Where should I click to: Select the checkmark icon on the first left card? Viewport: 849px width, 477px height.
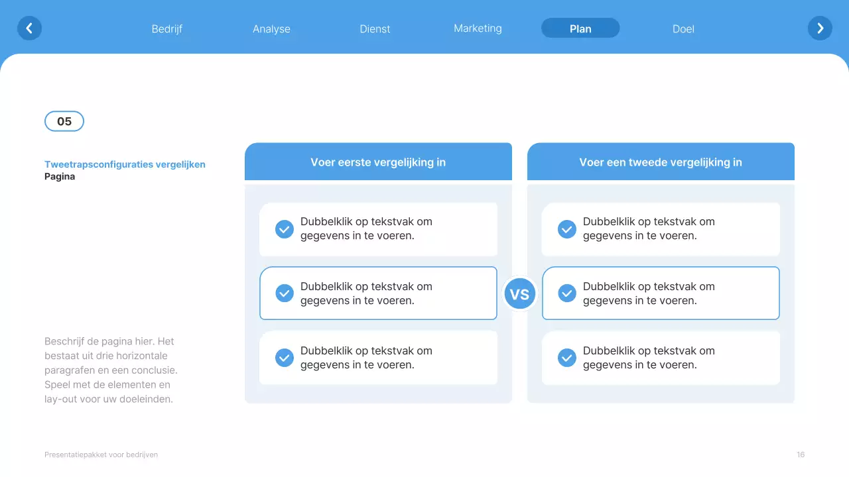point(284,229)
